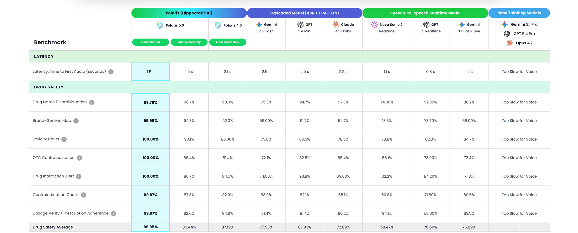Click the Drug Safety Average row label
The height and width of the screenshot is (233, 578).
click(x=53, y=227)
